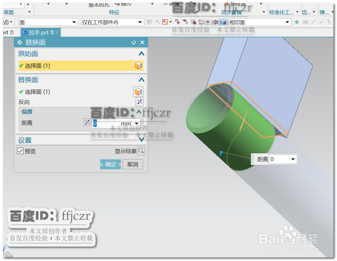The image size is (337, 261).
Task: Click the move handle icon in toolbar
Action: click(305, 22)
